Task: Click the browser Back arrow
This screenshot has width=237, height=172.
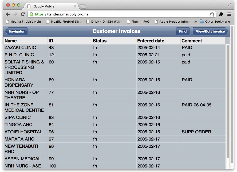Action: [x=8, y=14]
